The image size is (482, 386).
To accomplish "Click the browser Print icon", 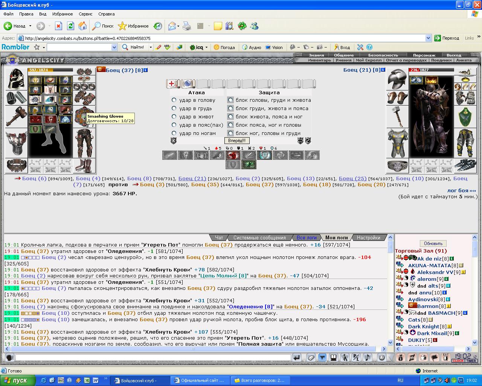I will pos(187,26).
